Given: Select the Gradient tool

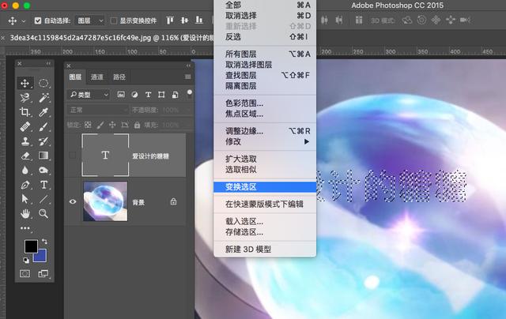Looking at the screenshot, I should [43, 156].
